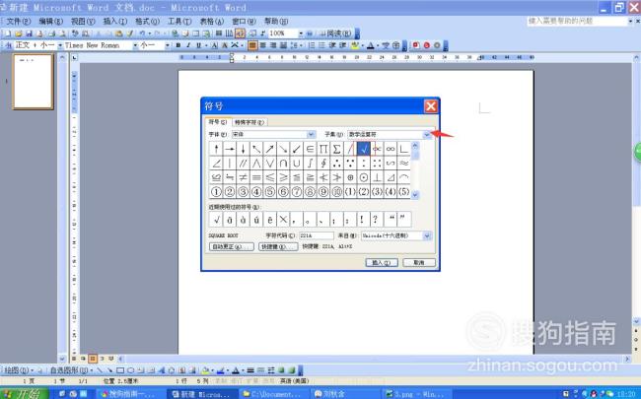The width and height of the screenshot is (641, 399).
Task: Open the 来自 Unicode source dropdown
Action: tap(427, 235)
